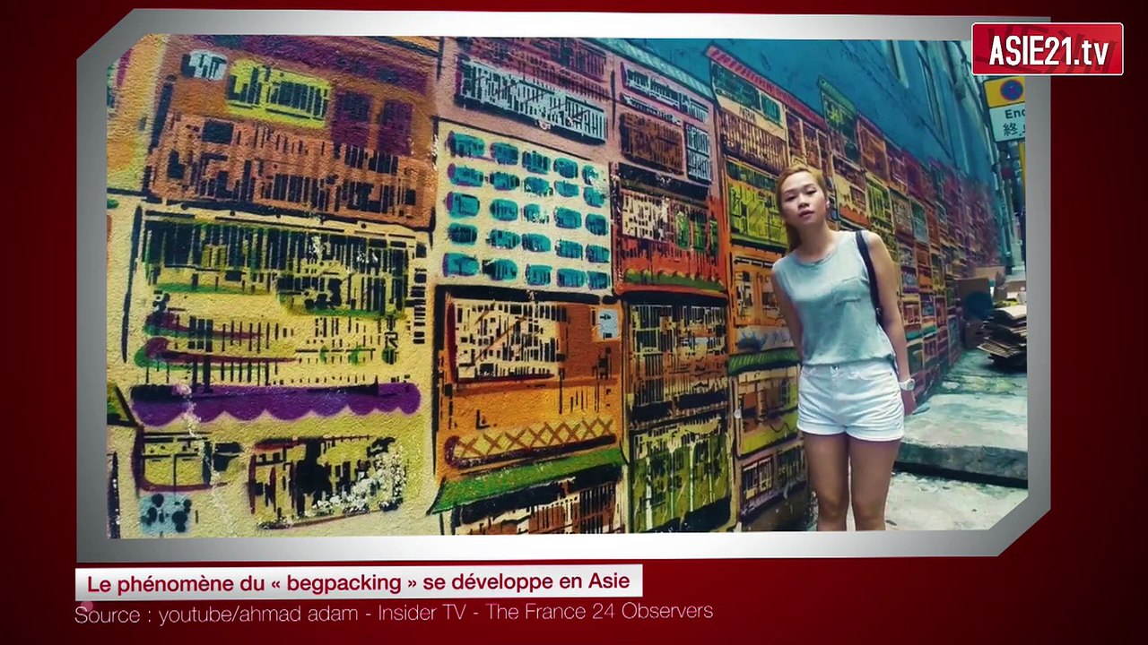Click the ASIE21.tv logo
The width and height of the screenshot is (1148, 645).
[1047, 49]
